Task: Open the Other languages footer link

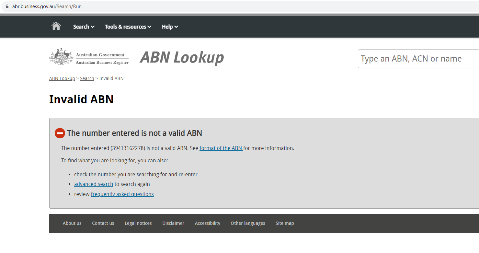Action: pos(248,223)
